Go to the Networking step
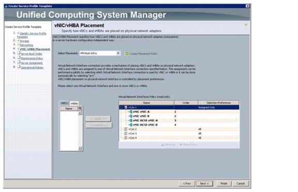Viewport: 298px width, 192px height. coord(26,45)
